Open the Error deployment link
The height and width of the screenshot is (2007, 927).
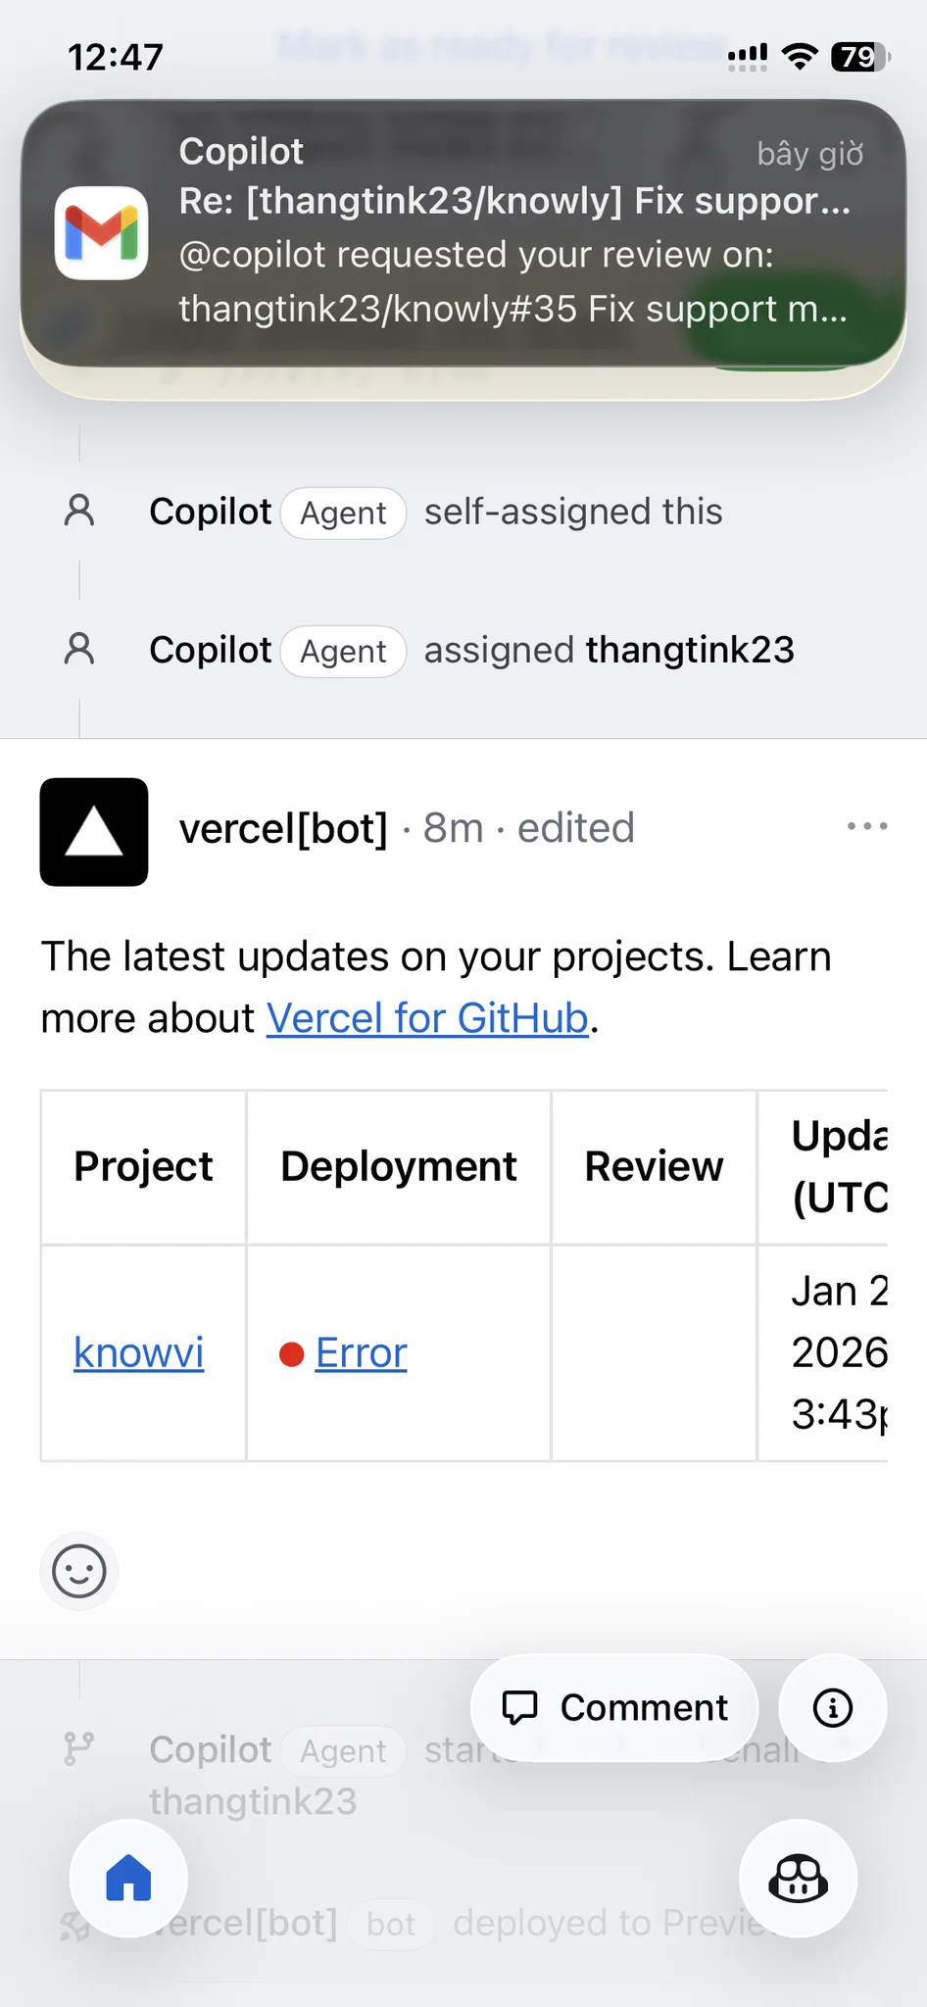tap(361, 1353)
